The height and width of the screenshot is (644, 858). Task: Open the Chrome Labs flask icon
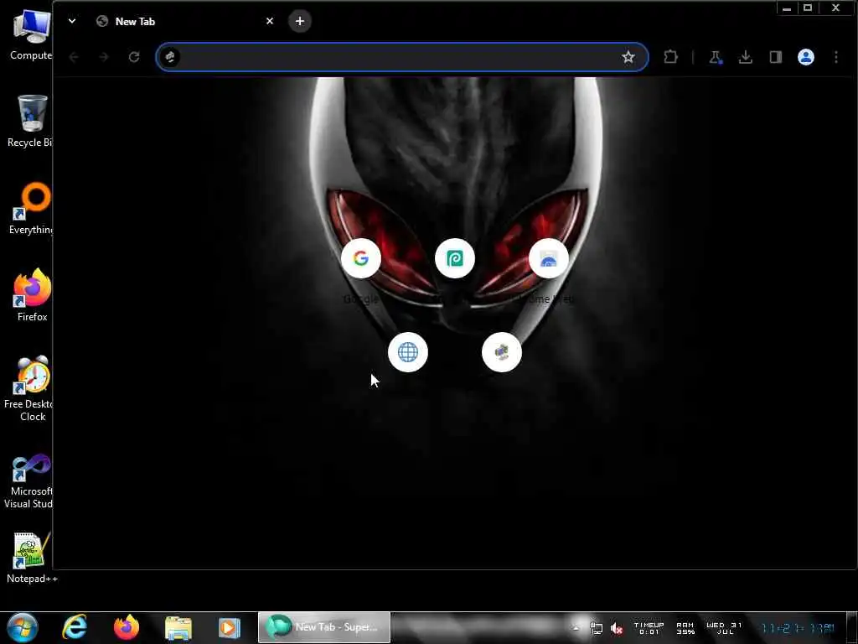(716, 57)
